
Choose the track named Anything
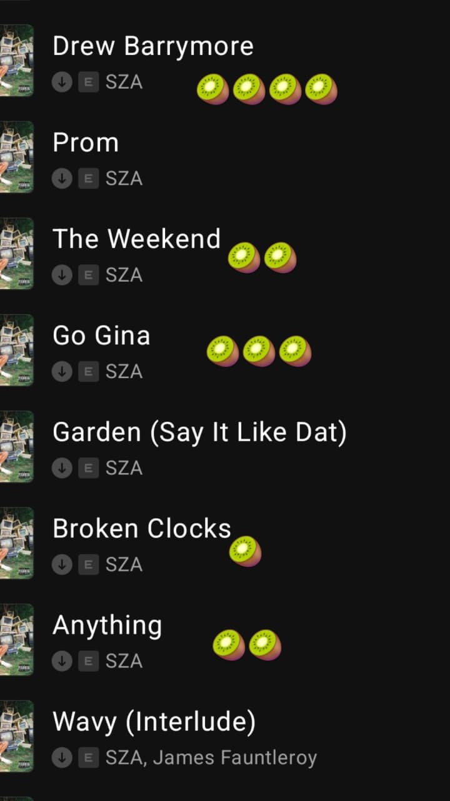(107, 625)
